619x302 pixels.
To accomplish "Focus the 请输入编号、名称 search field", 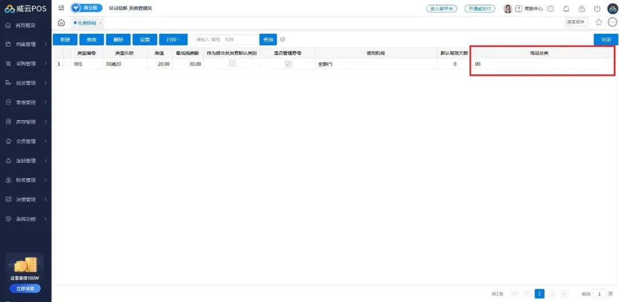I will [x=226, y=40].
